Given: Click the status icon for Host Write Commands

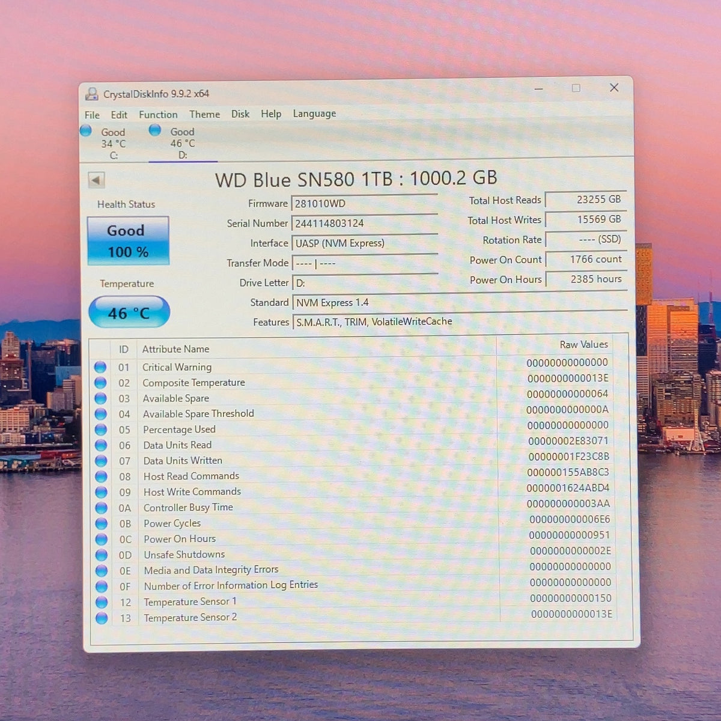Looking at the screenshot, I should [101, 492].
